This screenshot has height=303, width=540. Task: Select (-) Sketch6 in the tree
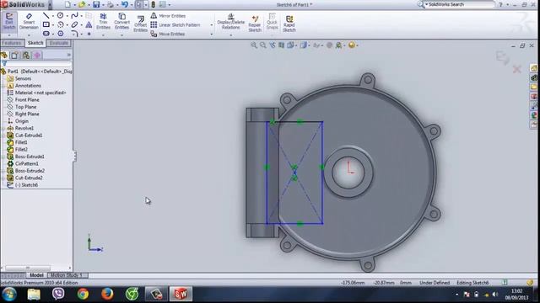26,185
